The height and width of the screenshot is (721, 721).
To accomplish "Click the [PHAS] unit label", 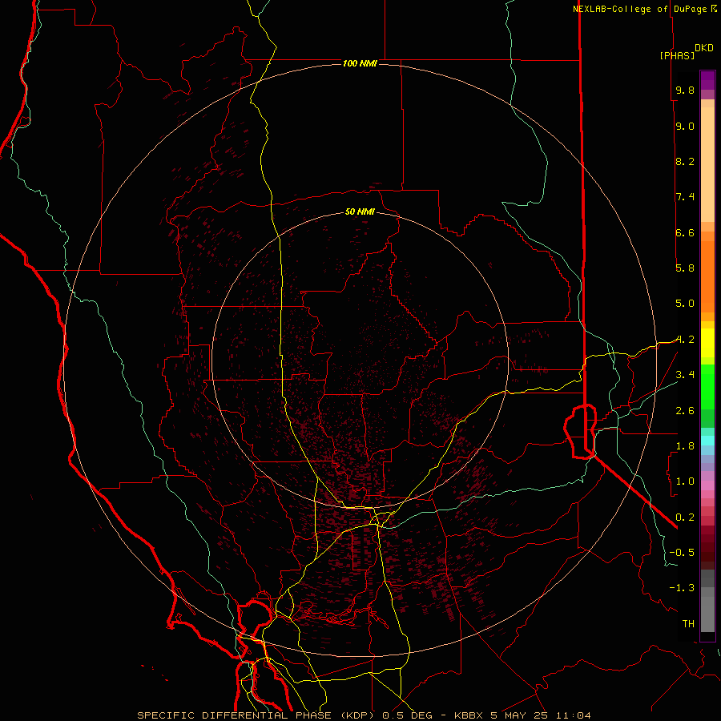I will (x=677, y=55).
